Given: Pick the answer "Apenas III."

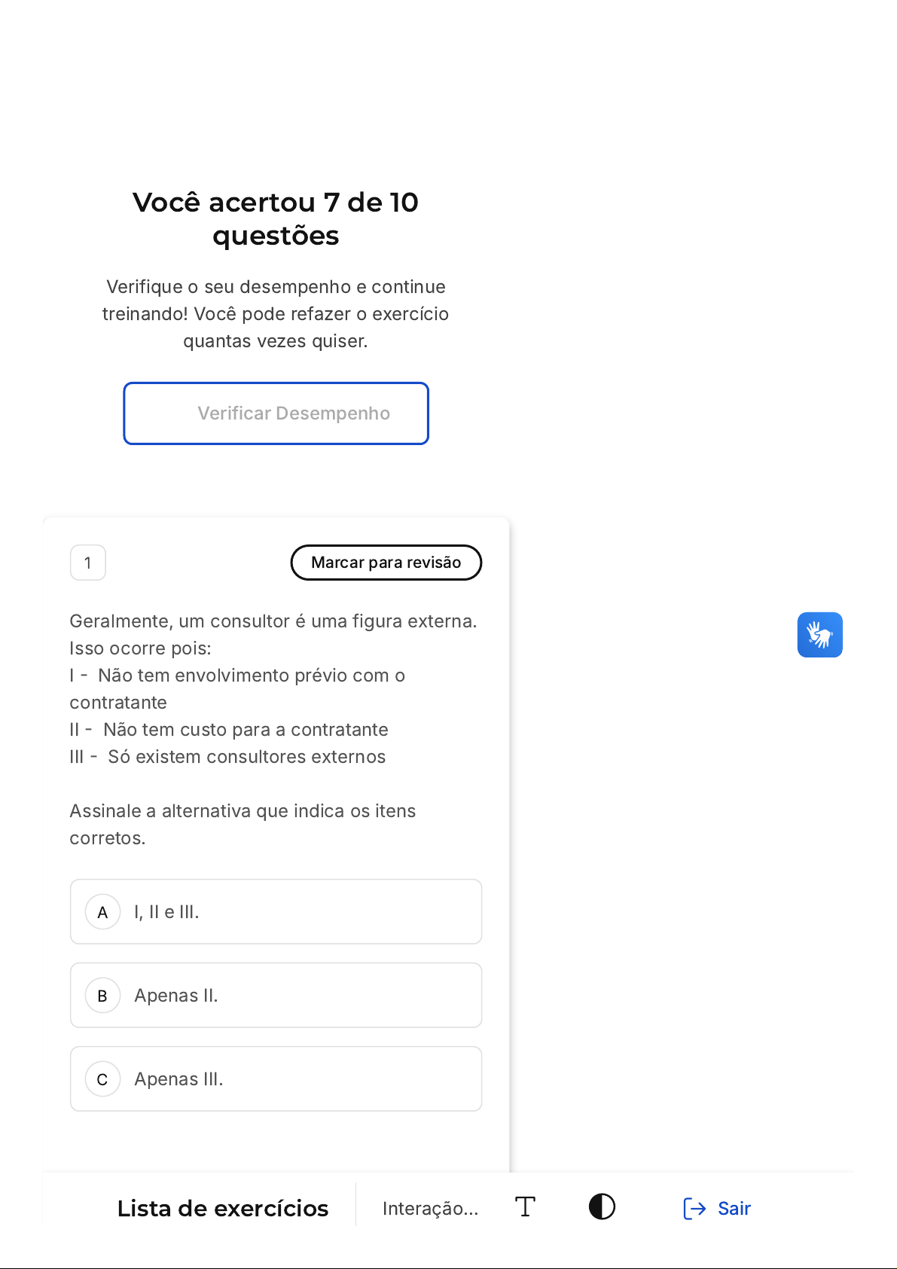Looking at the screenshot, I should 276,1079.
